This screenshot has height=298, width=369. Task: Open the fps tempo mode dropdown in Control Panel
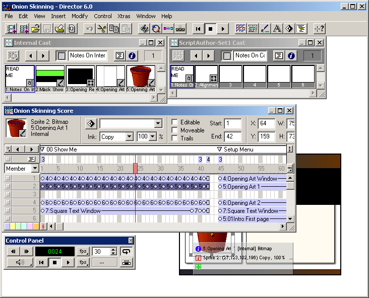[x=83, y=252]
